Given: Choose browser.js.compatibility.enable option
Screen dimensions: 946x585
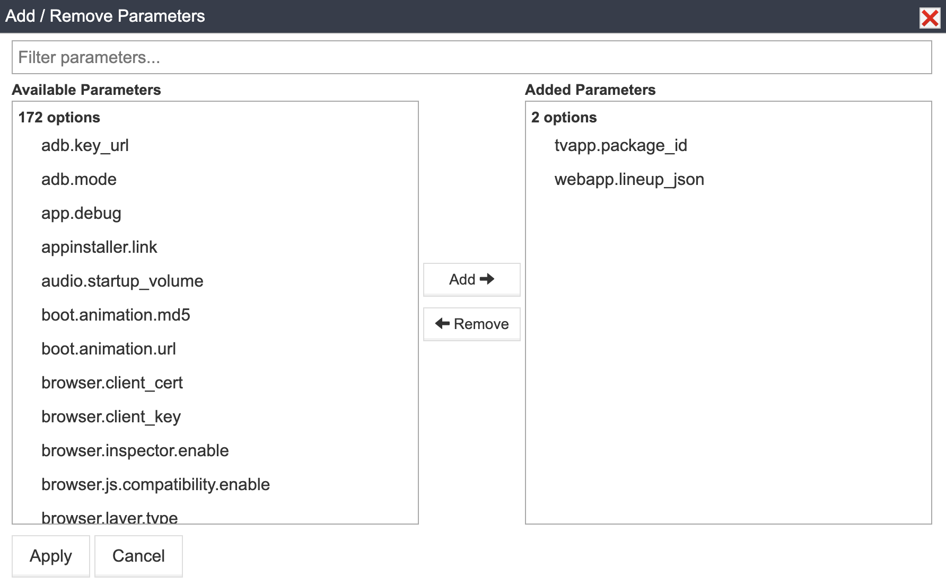Looking at the screenshot, I should pos(155,485).
